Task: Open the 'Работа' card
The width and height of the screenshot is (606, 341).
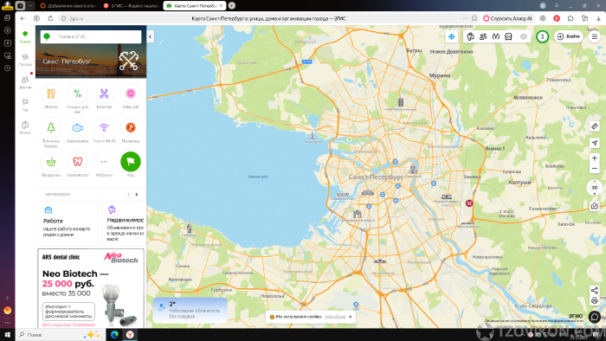Action: click(x=68, y=223)
